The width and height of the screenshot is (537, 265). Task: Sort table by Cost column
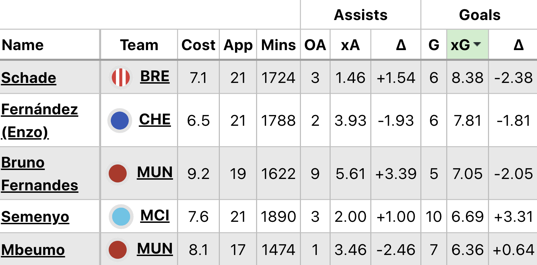point(198,45)
